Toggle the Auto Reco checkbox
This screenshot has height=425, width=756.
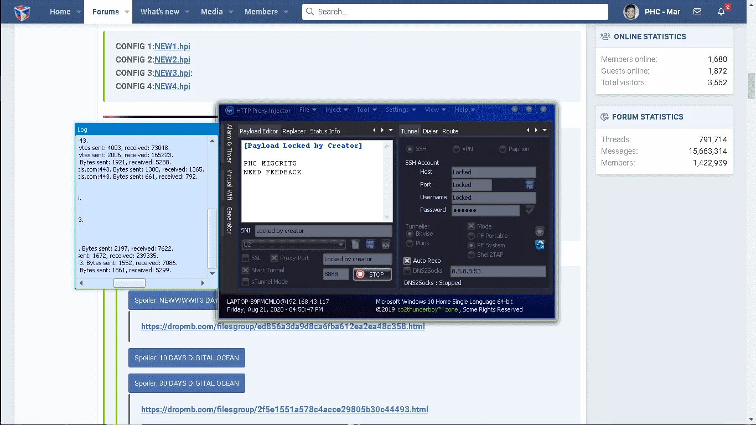[407, 261]
